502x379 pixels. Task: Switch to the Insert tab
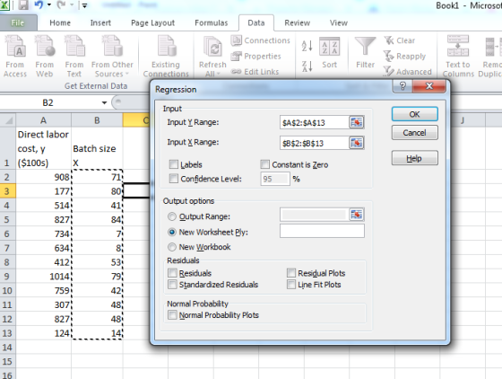tap(100, 22)
